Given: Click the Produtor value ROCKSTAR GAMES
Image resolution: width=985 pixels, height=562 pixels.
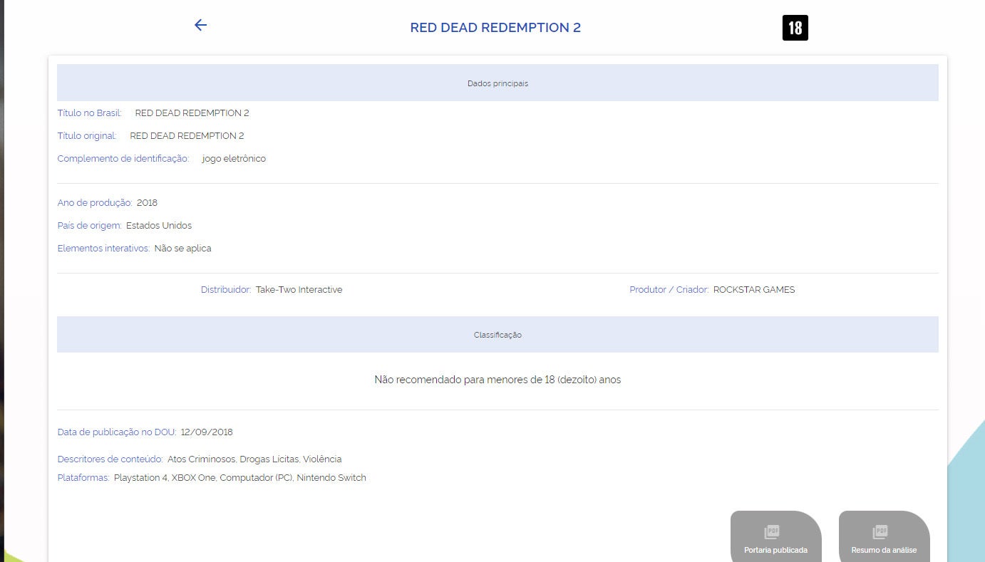Looking at the screenshot, I should pos(753,289).
